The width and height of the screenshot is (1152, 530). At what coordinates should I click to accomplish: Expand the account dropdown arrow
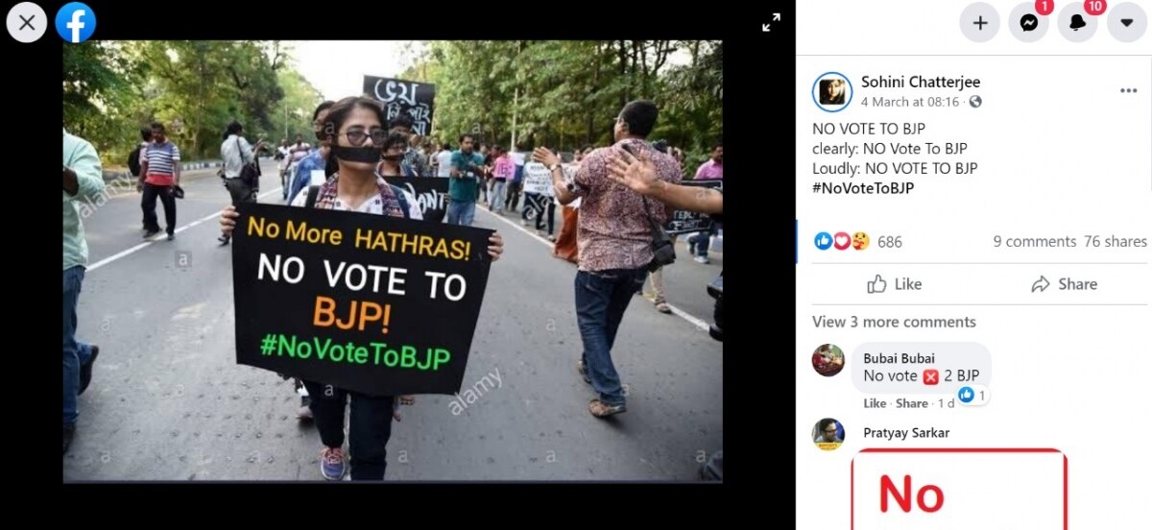pos(1127,23)
